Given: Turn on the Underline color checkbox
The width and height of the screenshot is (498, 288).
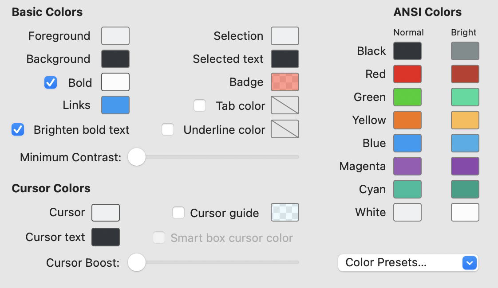Looking at the screenshot, I should coord(168,129).
